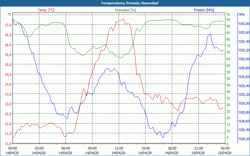Click the '80' humidity axis value
Image resolution: width=250 pixels, height=156 pixels.
[x=228, y=40]
